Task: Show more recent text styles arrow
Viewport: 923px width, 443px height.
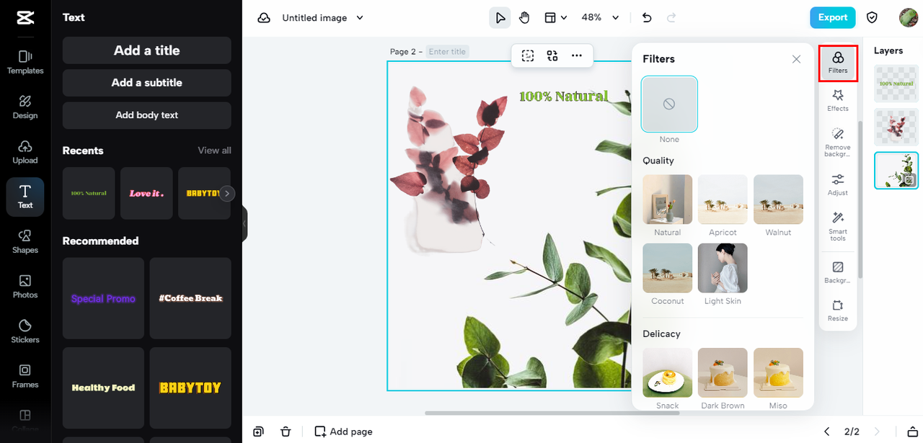Action: pyautogui.click(x=227, y=193)
